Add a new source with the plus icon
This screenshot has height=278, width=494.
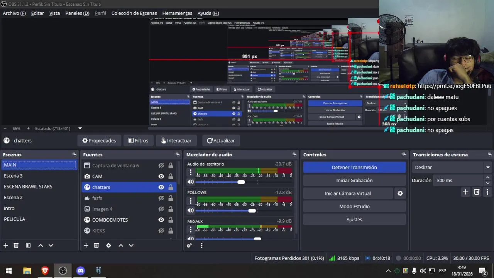(86, 245)
